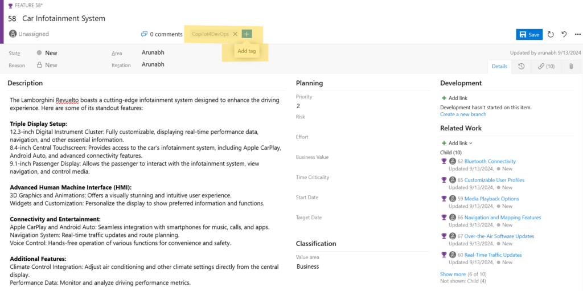Screen dimensions: 583x291
Task: Click the Copilot4DevOps tag label
Action: pyautogui.click(x=210, y=34)
